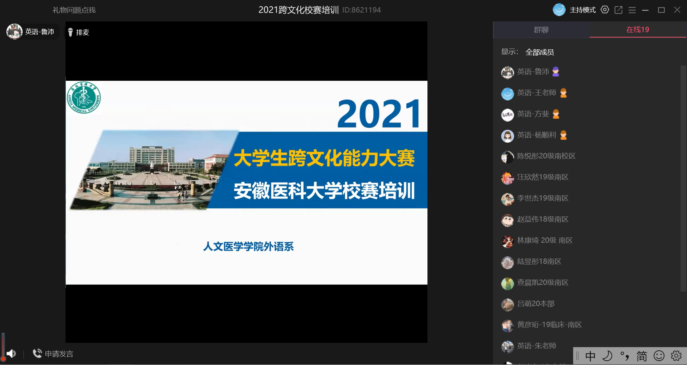The width and height of the screenshot is (687, 365).
Task: Open the input method gear settings
Action: (676, 356)
